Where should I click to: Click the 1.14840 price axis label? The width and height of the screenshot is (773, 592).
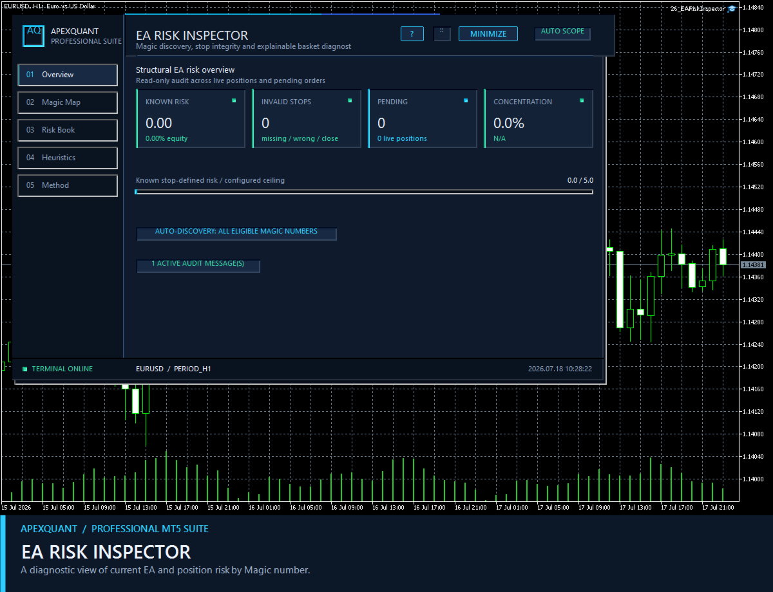pos(752,7)
